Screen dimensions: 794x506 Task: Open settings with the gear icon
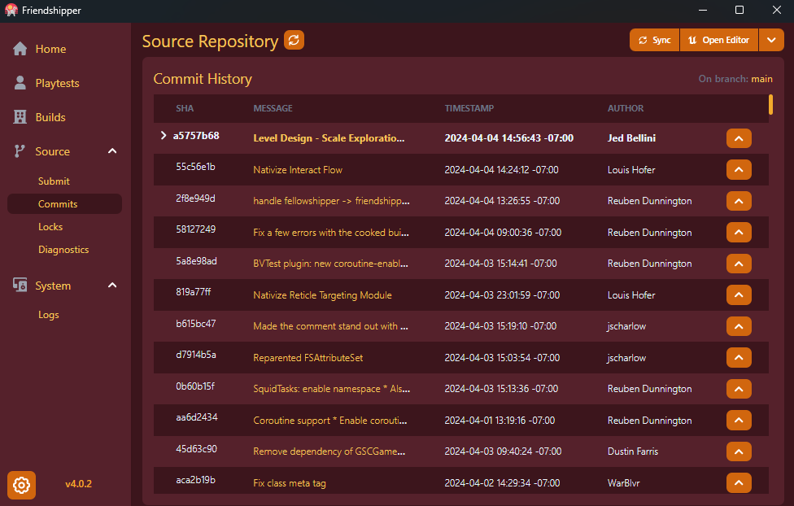(x=21, y=485)
